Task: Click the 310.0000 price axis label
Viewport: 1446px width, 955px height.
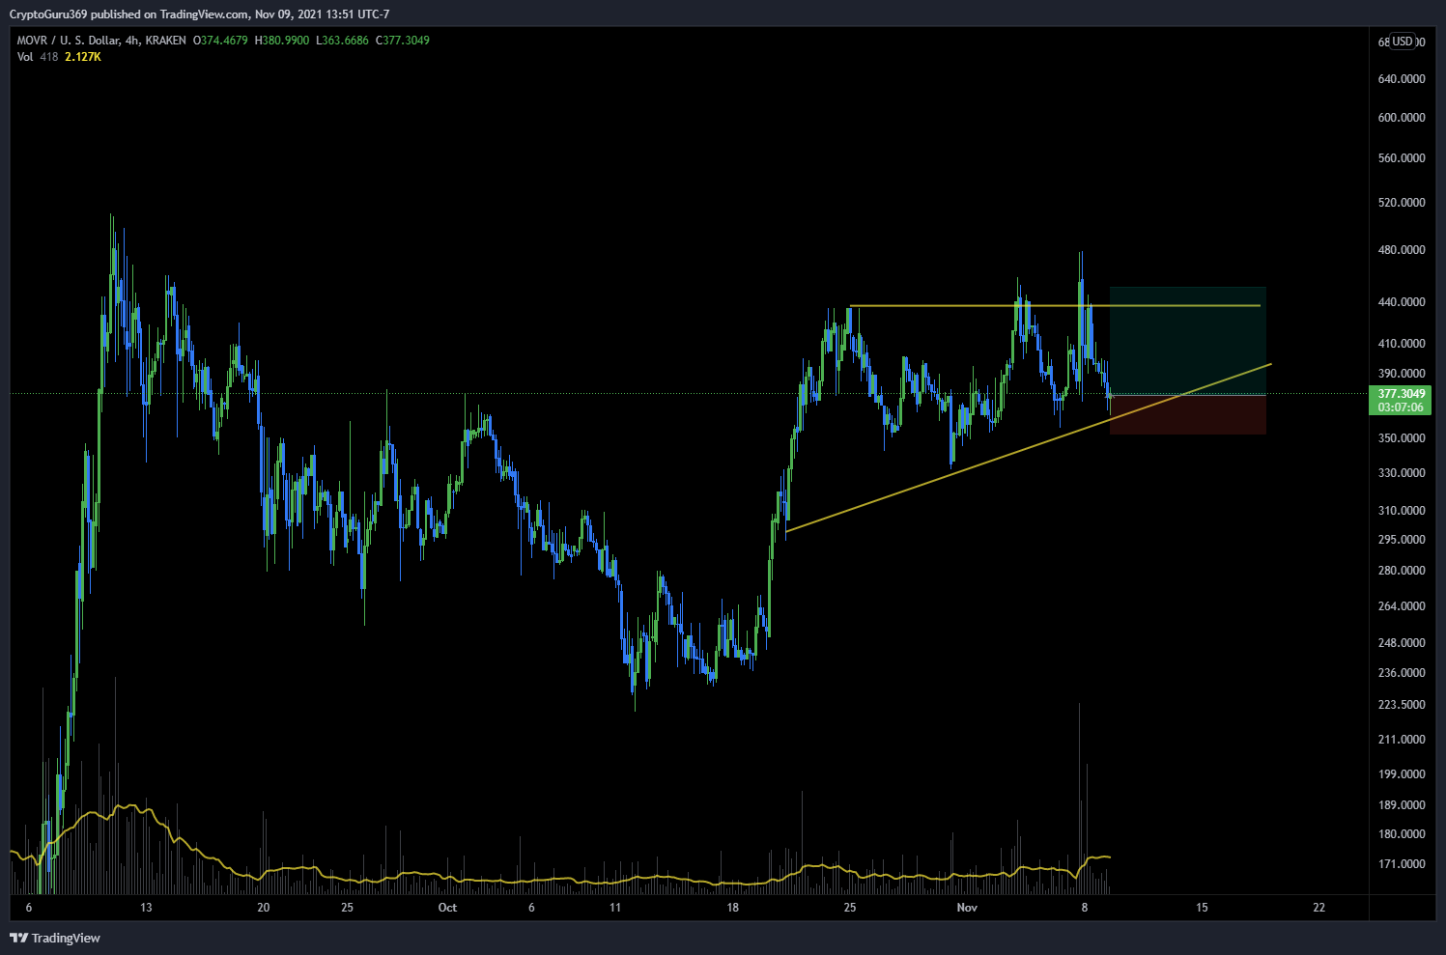Action: (x=1402, y=511)
